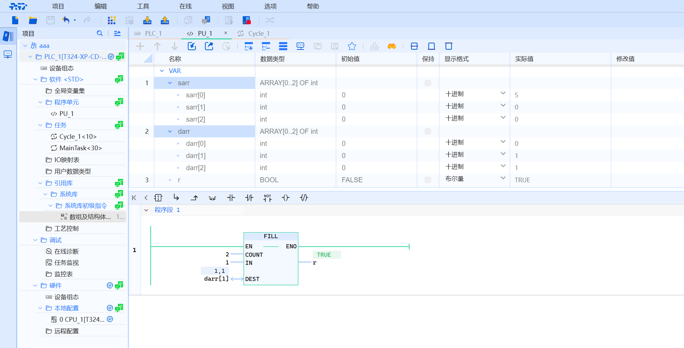Click the undo arrow icon
This screenshot has height=348, width=684.
66,20
